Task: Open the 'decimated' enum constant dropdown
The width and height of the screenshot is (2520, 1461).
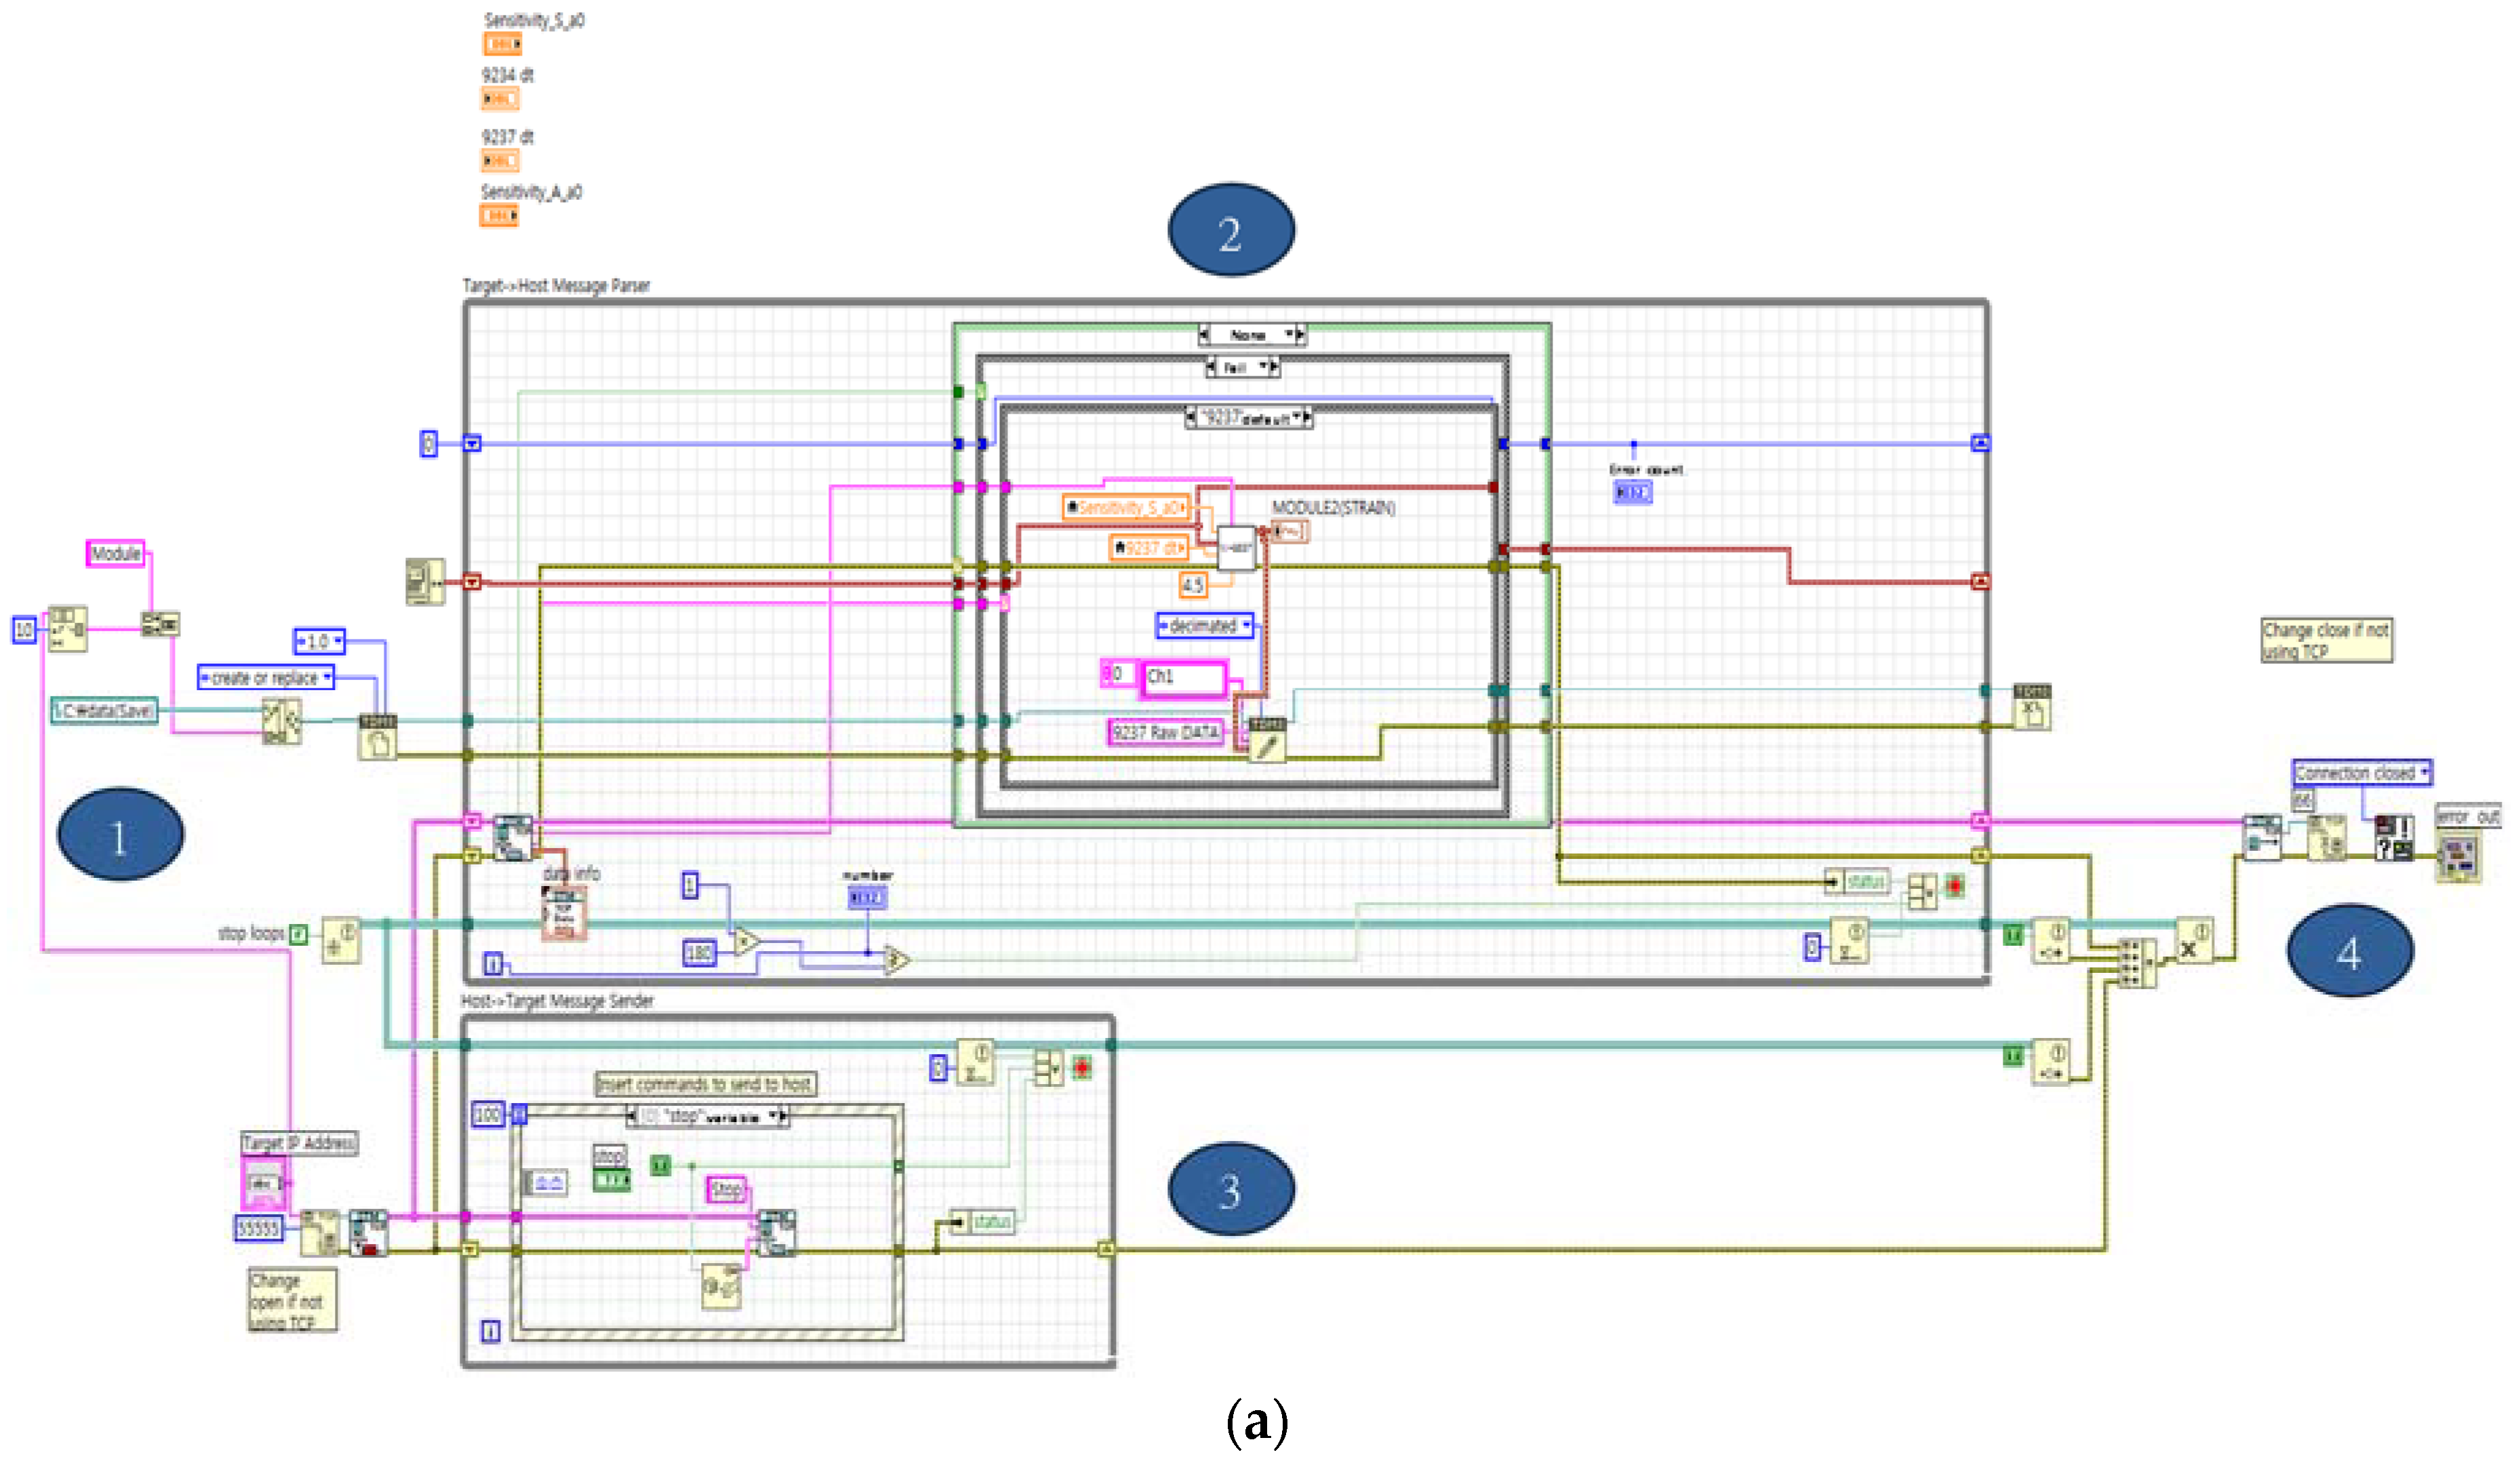Action: (x=1205, y=626)
